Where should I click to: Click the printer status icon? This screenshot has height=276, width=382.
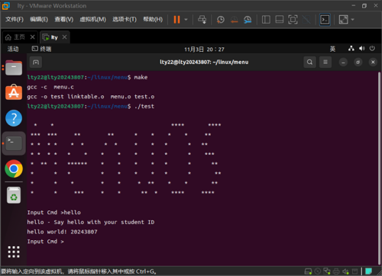(336, 271)
